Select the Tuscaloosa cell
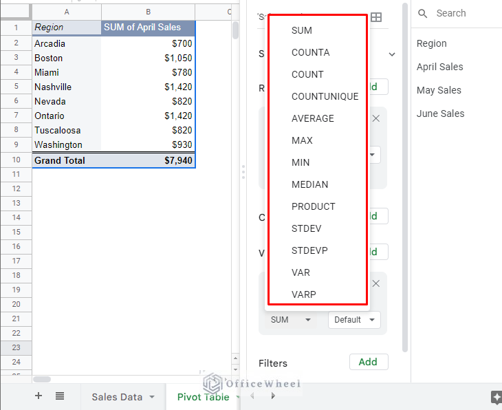Viewport: 502px width, 410px height. [x=67, y=131]
